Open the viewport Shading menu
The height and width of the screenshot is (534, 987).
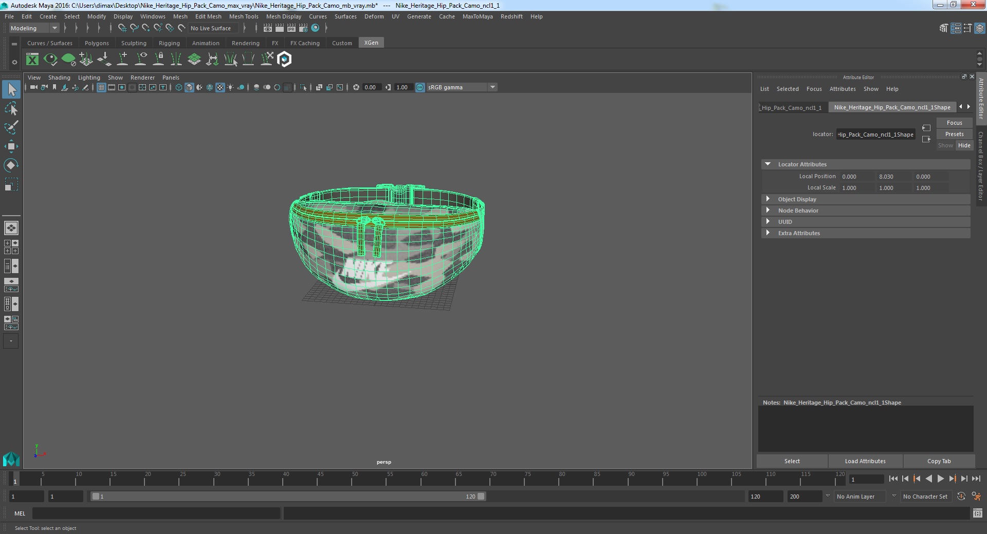59,78
